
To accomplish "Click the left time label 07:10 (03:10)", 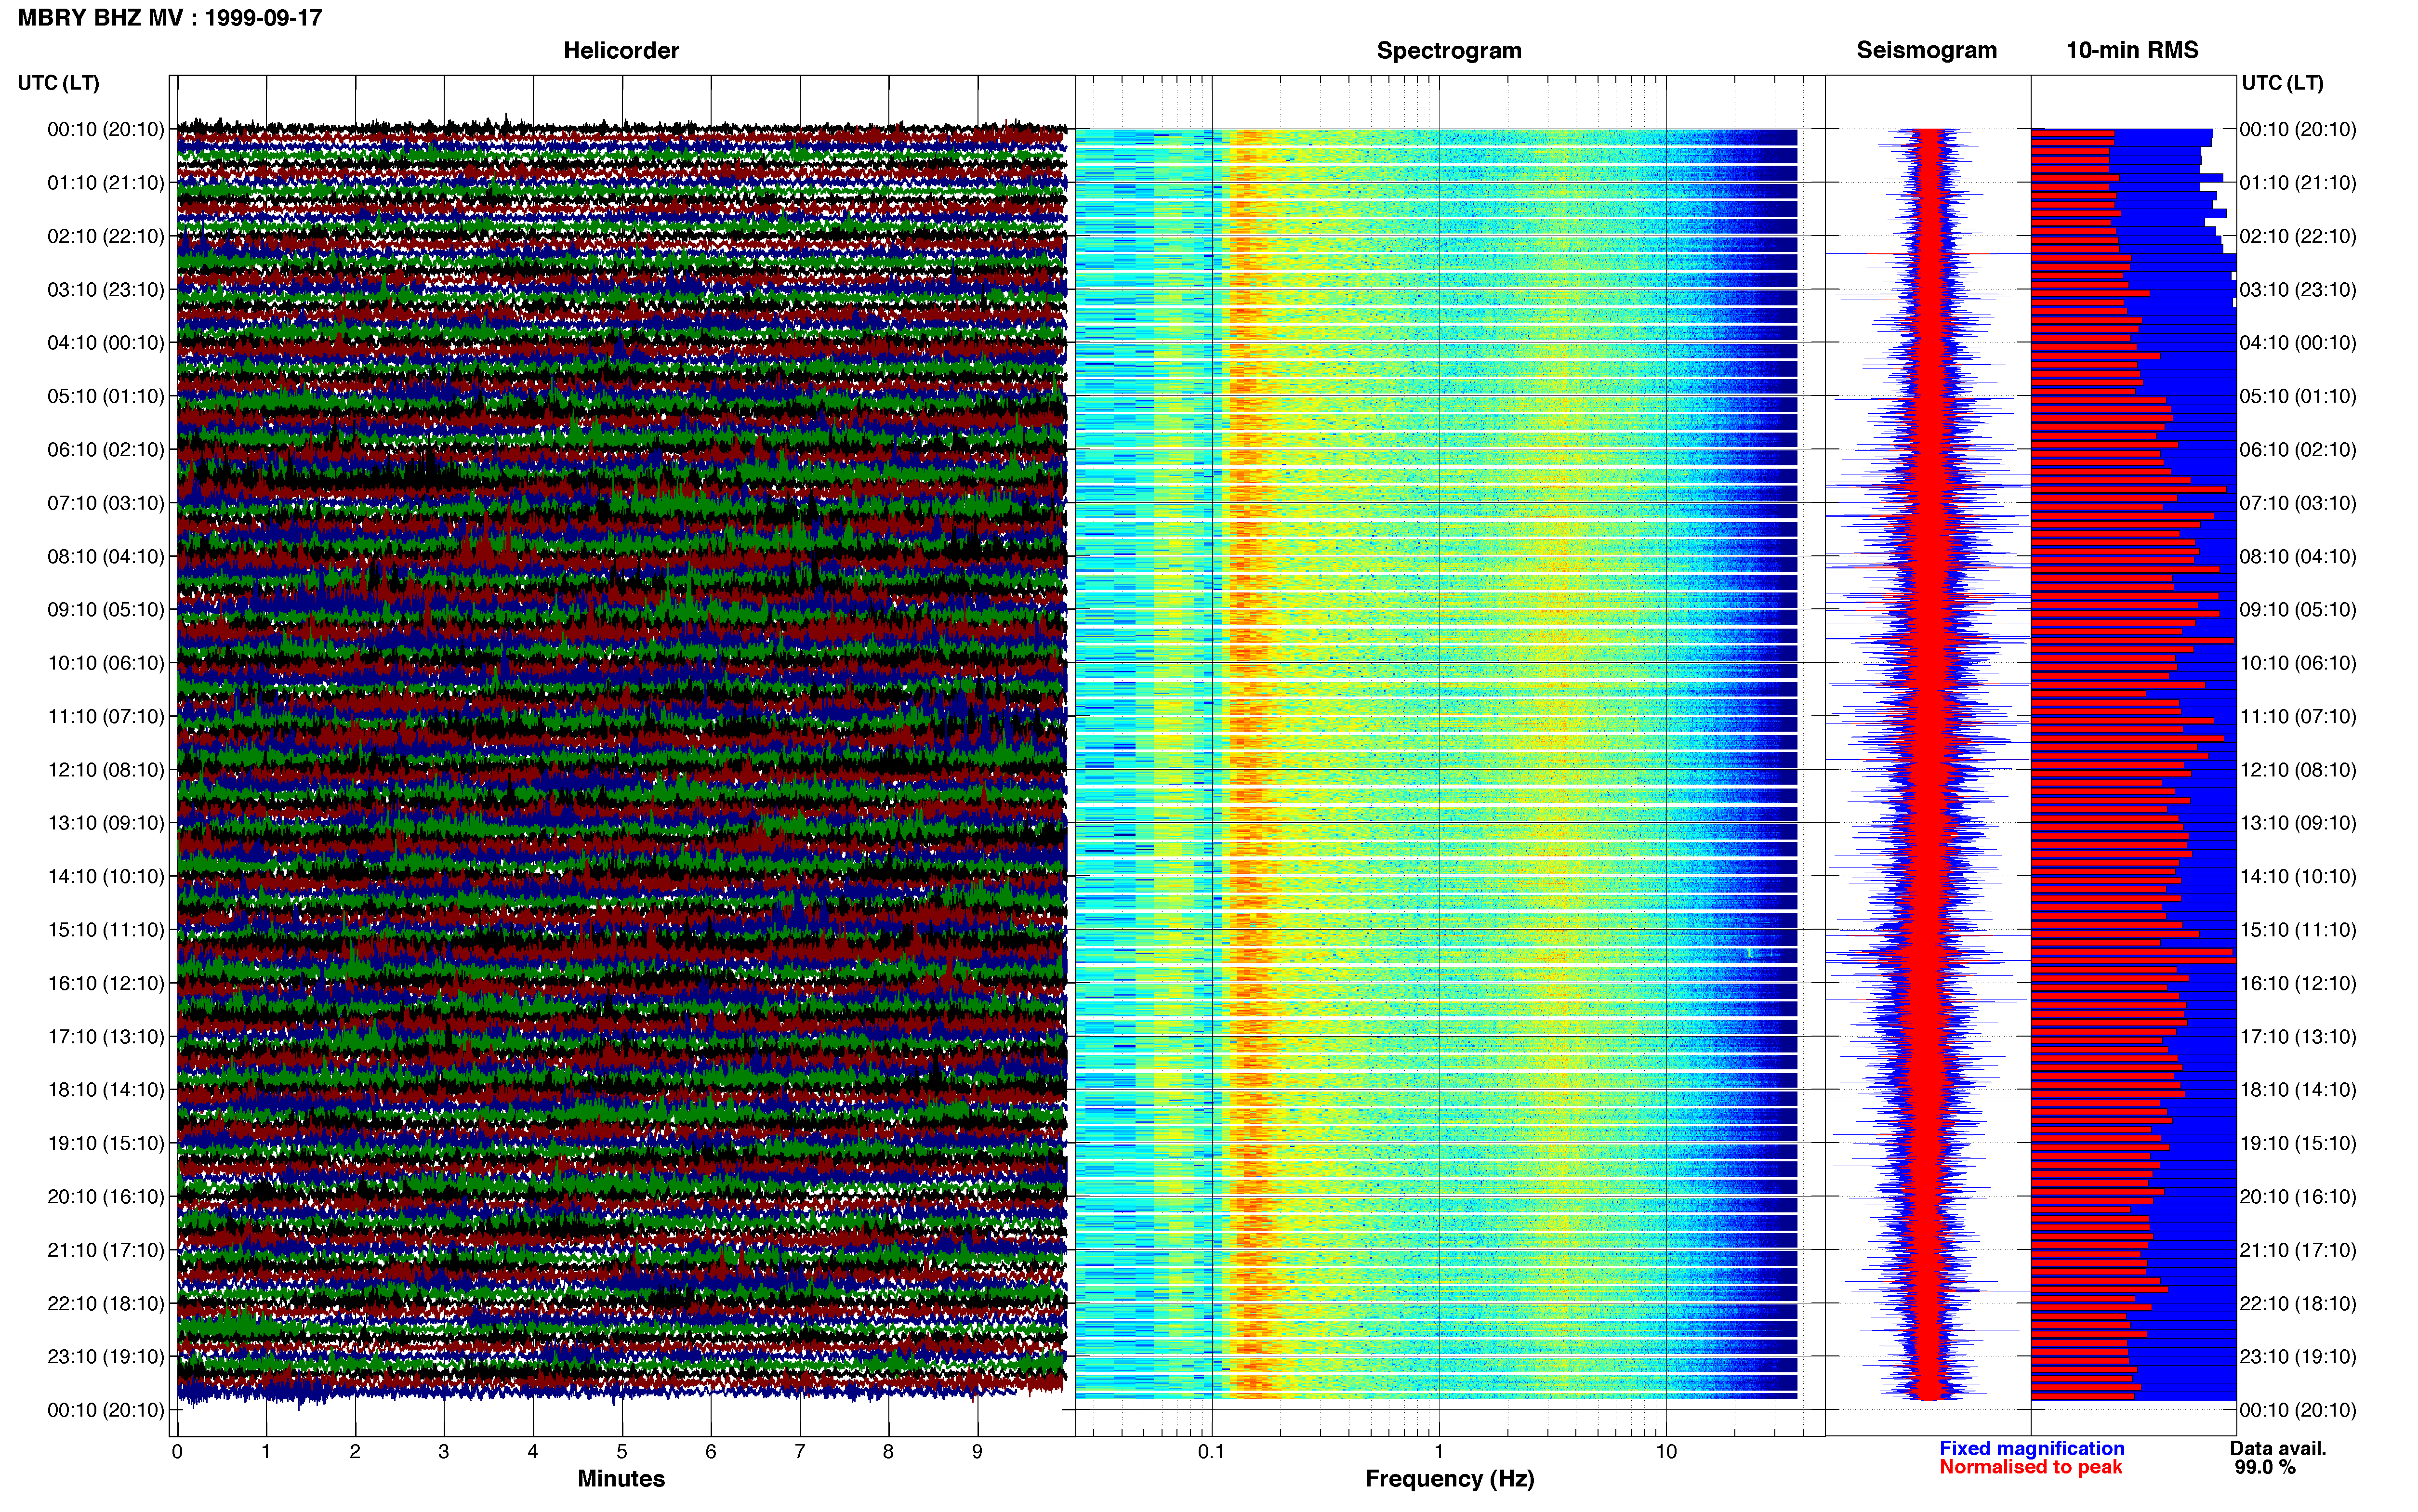I will click(x=106, y=503).
